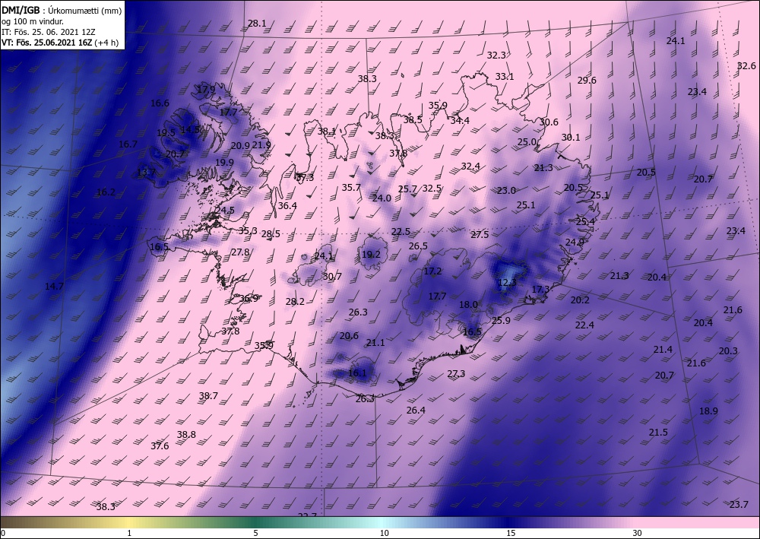Click the 16.1 value on the map
The height and width of the screenshot is (539, 760).
pos(357,373)
